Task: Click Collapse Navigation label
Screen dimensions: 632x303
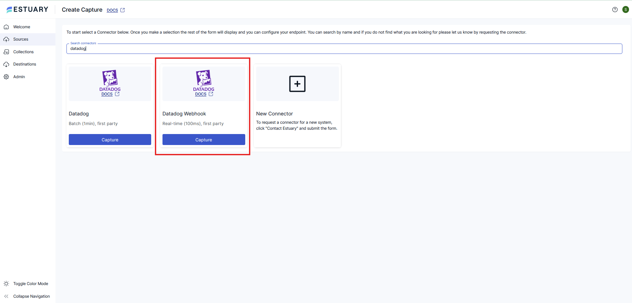Action: (32, 296)
